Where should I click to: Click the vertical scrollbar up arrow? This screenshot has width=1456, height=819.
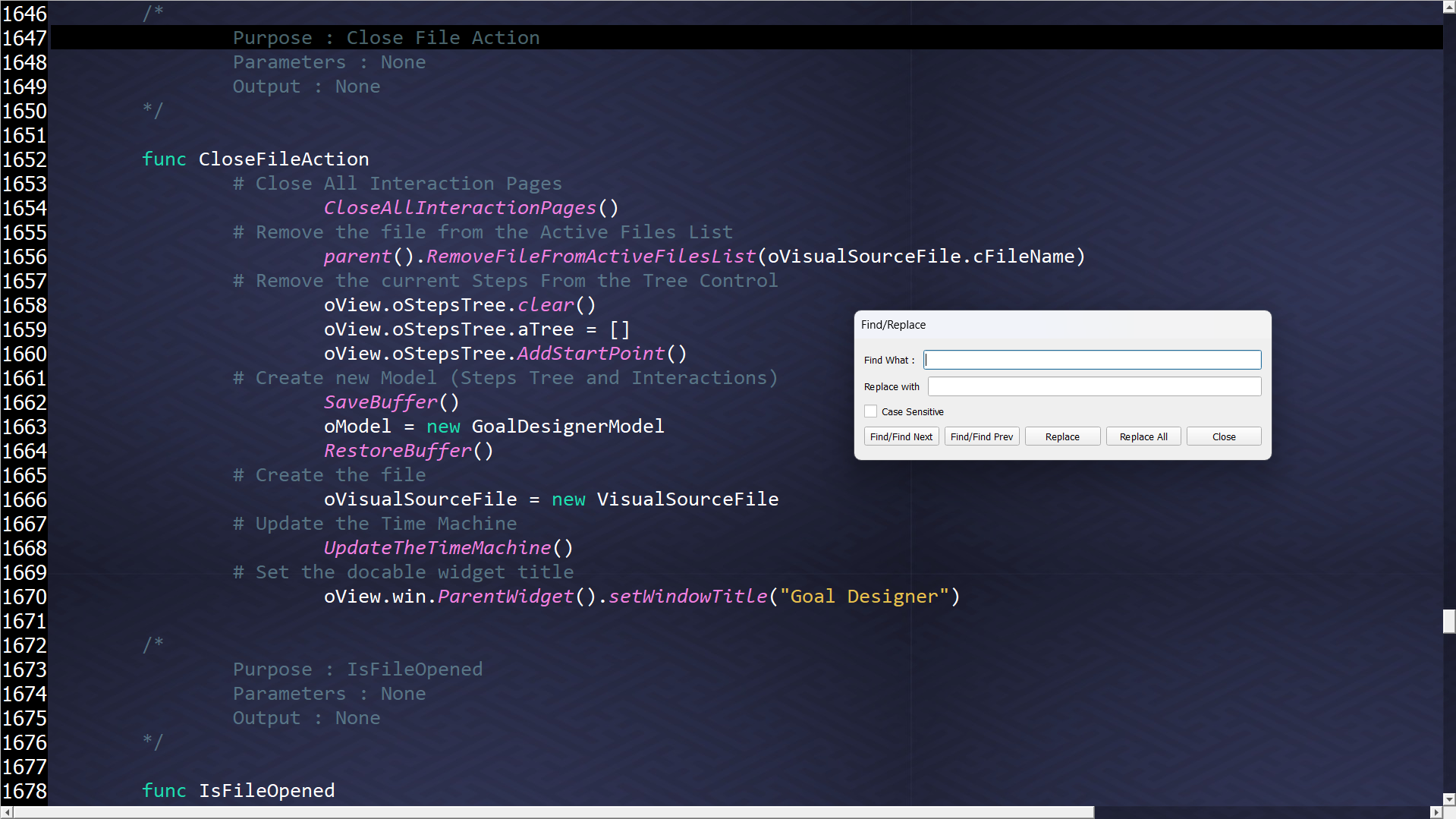pyautogui.click(x=1448, y=6)
